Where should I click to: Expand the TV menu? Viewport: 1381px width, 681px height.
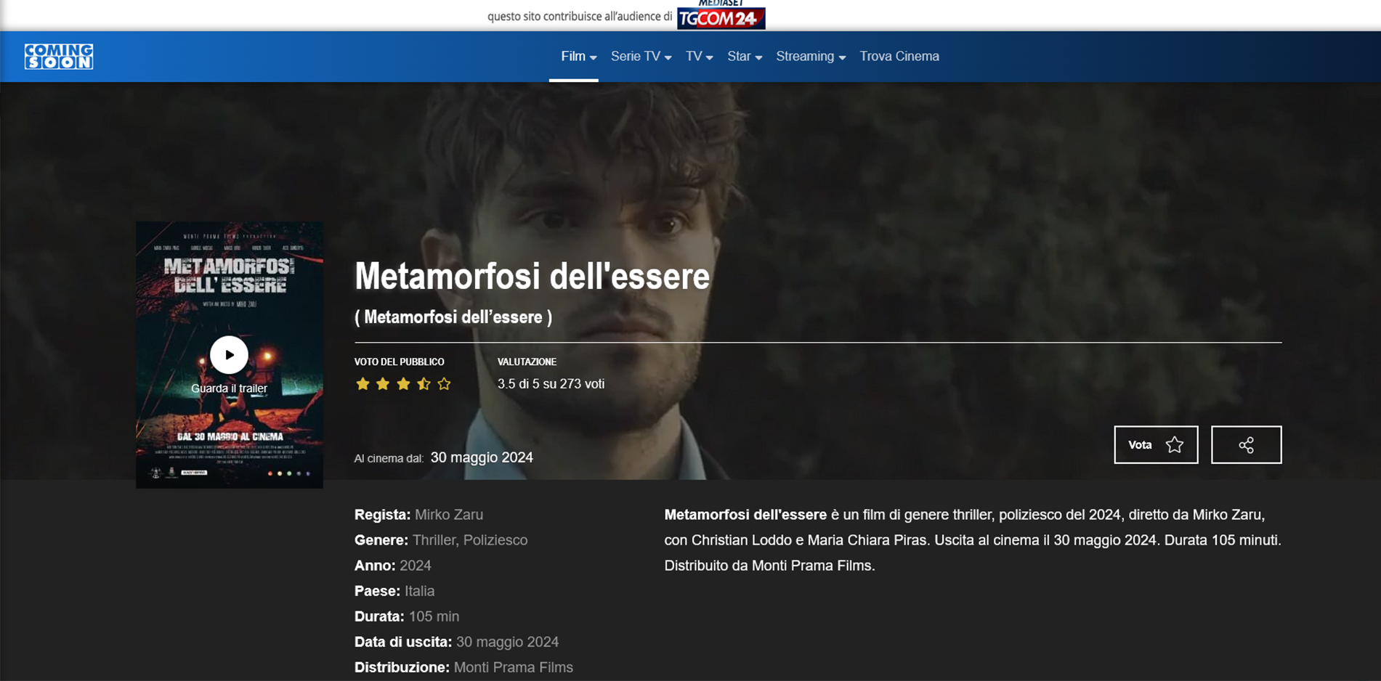tap(699, 57)
